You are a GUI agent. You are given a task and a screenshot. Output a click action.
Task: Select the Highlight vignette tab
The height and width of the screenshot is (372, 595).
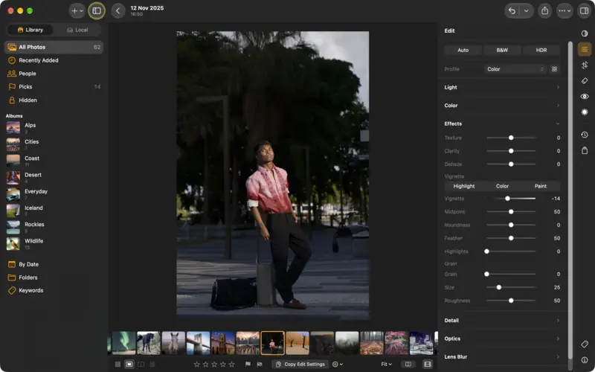tap(463, 186)
